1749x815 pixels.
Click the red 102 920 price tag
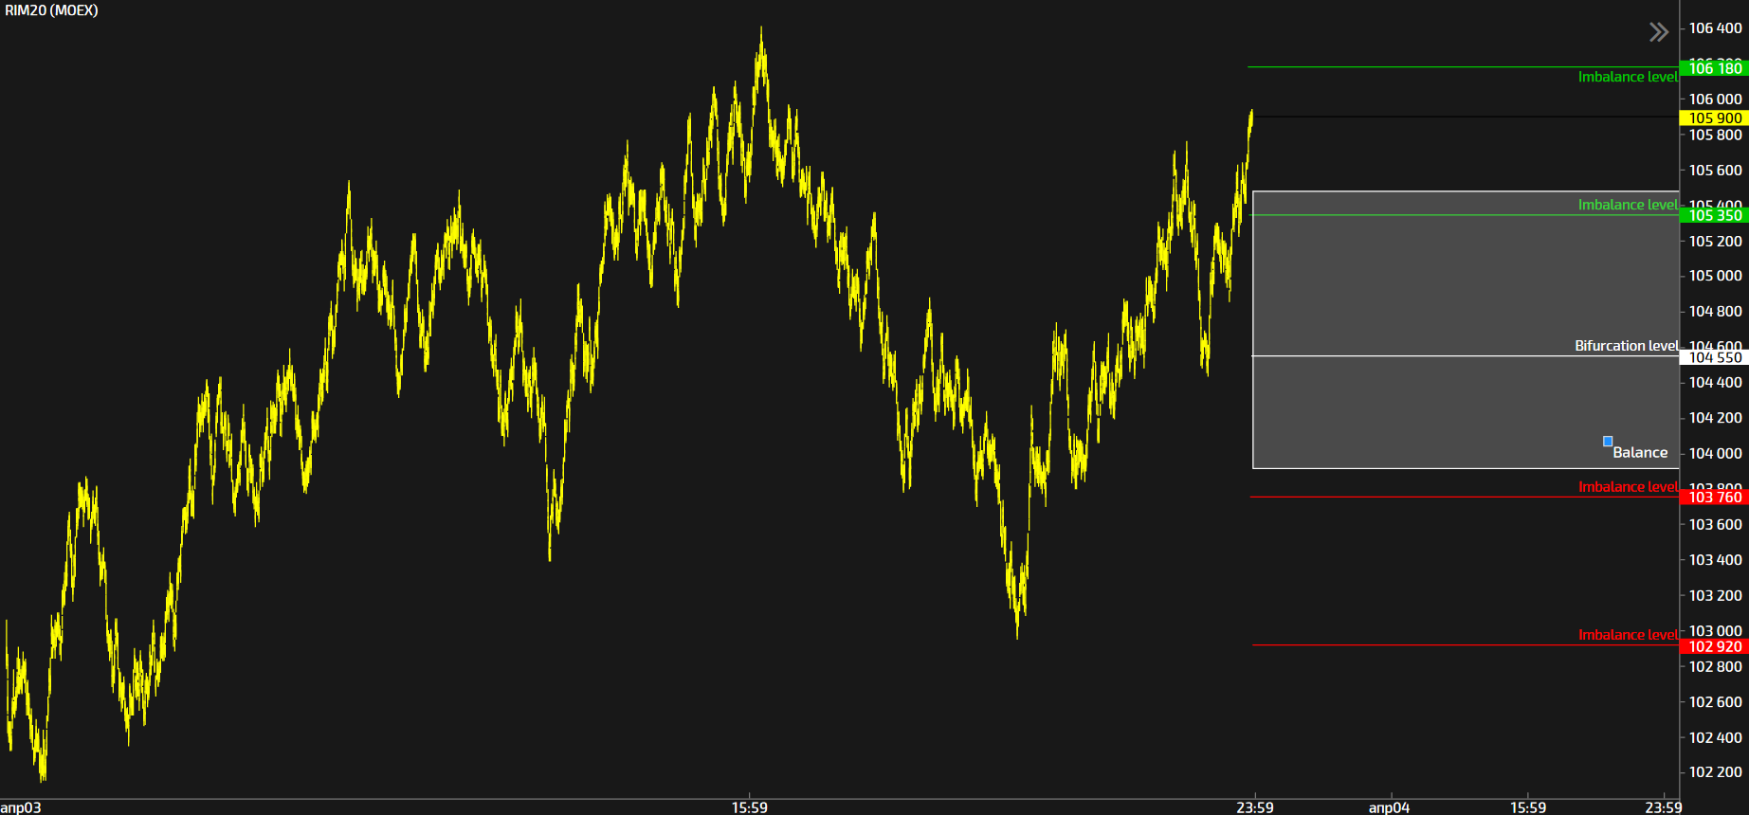pyautogui.click(x=1714, y=646)
